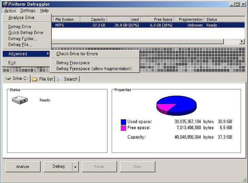The image size is (248, 183).
Task: Open the Action menu
Action: (10, 11)
